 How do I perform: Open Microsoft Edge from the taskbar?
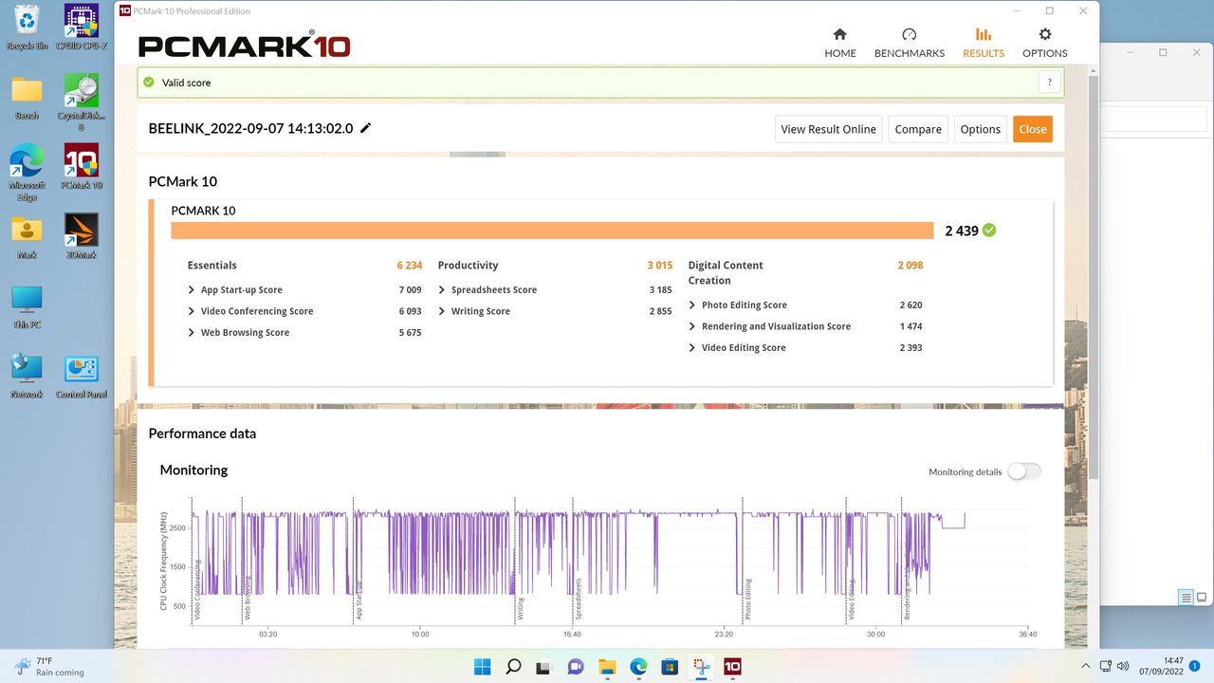pyautogui.click(x=638, y=666)
